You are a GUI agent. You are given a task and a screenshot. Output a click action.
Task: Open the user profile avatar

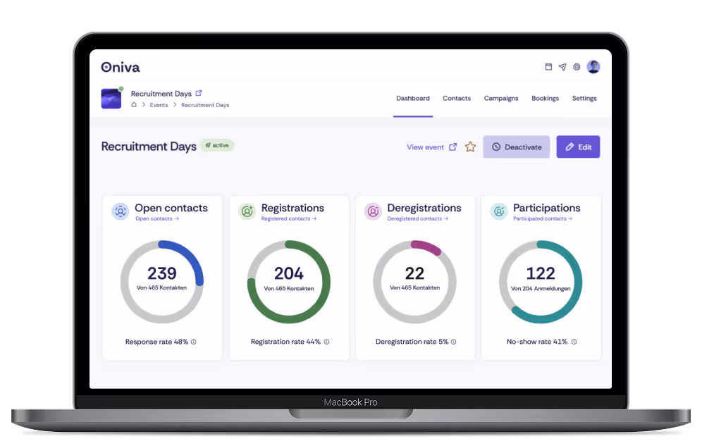click(x=593, y=67)
